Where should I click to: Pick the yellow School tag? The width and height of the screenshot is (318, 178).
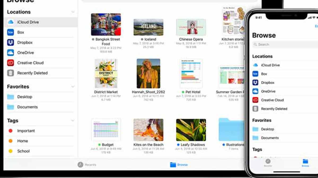(x=23, y=151)
